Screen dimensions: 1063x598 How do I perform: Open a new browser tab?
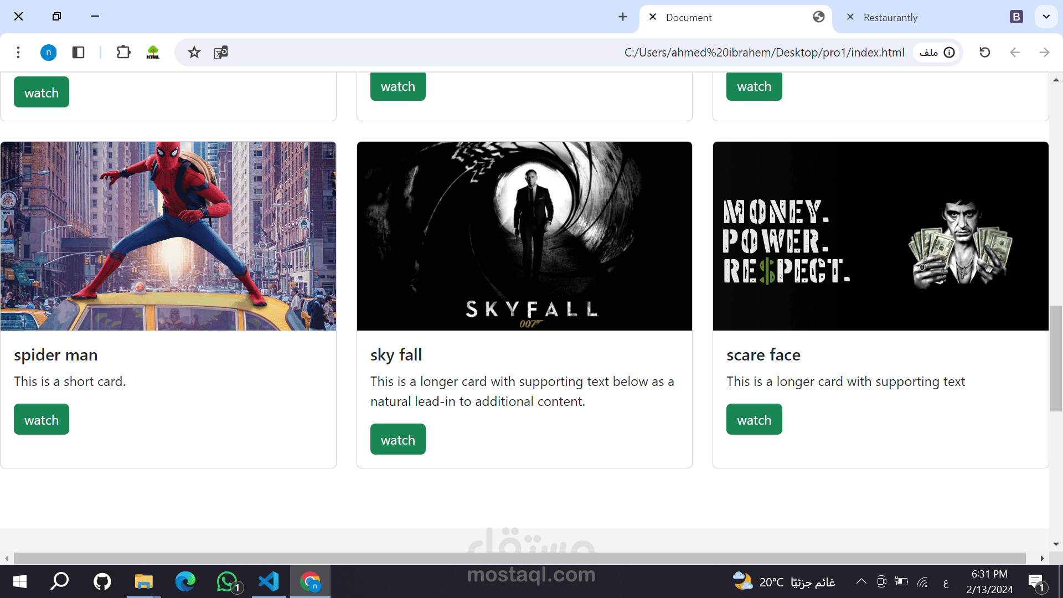[623, 17]
